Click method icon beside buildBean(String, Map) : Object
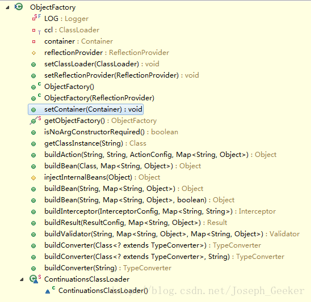 [x=33, y=189]
